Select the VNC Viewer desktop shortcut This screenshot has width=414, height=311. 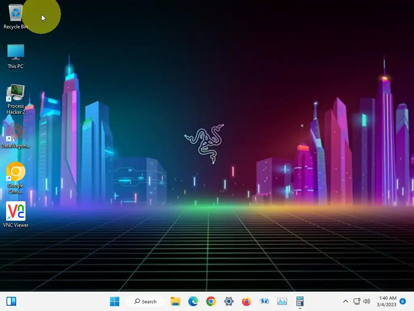[16, 215]
